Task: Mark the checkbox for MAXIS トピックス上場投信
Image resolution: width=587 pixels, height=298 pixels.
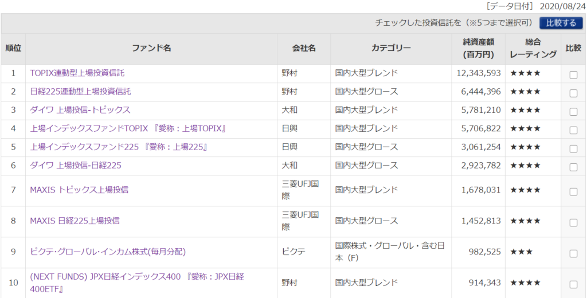Action: pyautogui.click(x=573, y=191)
